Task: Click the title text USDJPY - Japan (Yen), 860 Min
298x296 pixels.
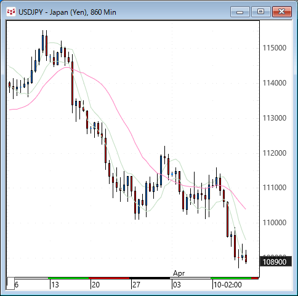Action: pyautogui.click(x=67, y=12)
